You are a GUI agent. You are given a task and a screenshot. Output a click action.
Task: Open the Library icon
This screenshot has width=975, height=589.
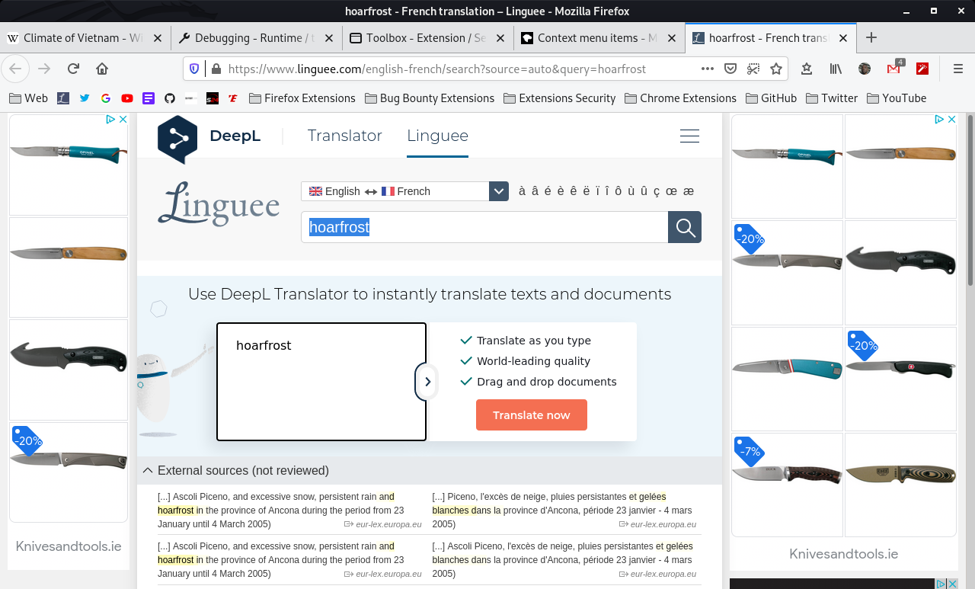[836, 69]
